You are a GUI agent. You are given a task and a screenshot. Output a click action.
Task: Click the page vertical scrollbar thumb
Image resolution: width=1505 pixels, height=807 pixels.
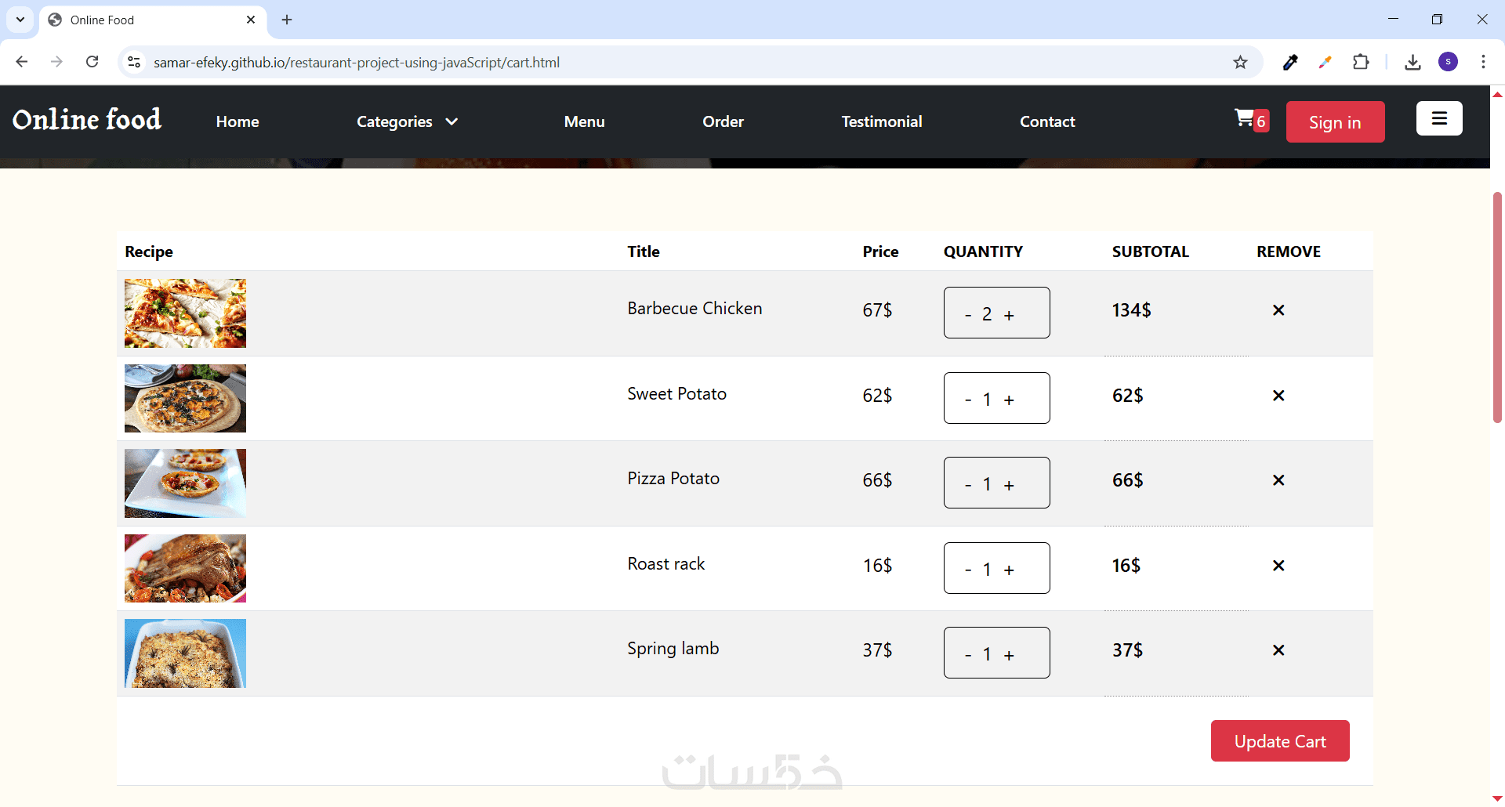[1497, 307]
